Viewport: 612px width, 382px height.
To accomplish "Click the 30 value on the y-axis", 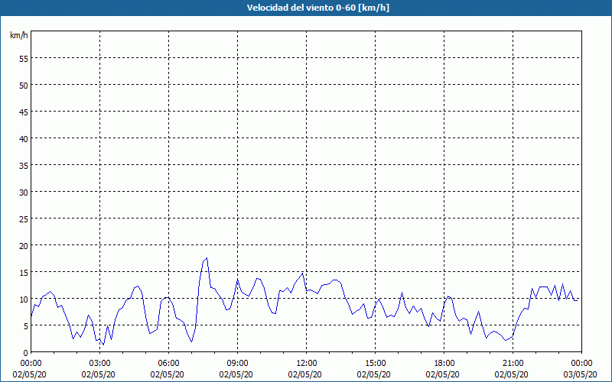I will 24,193.
